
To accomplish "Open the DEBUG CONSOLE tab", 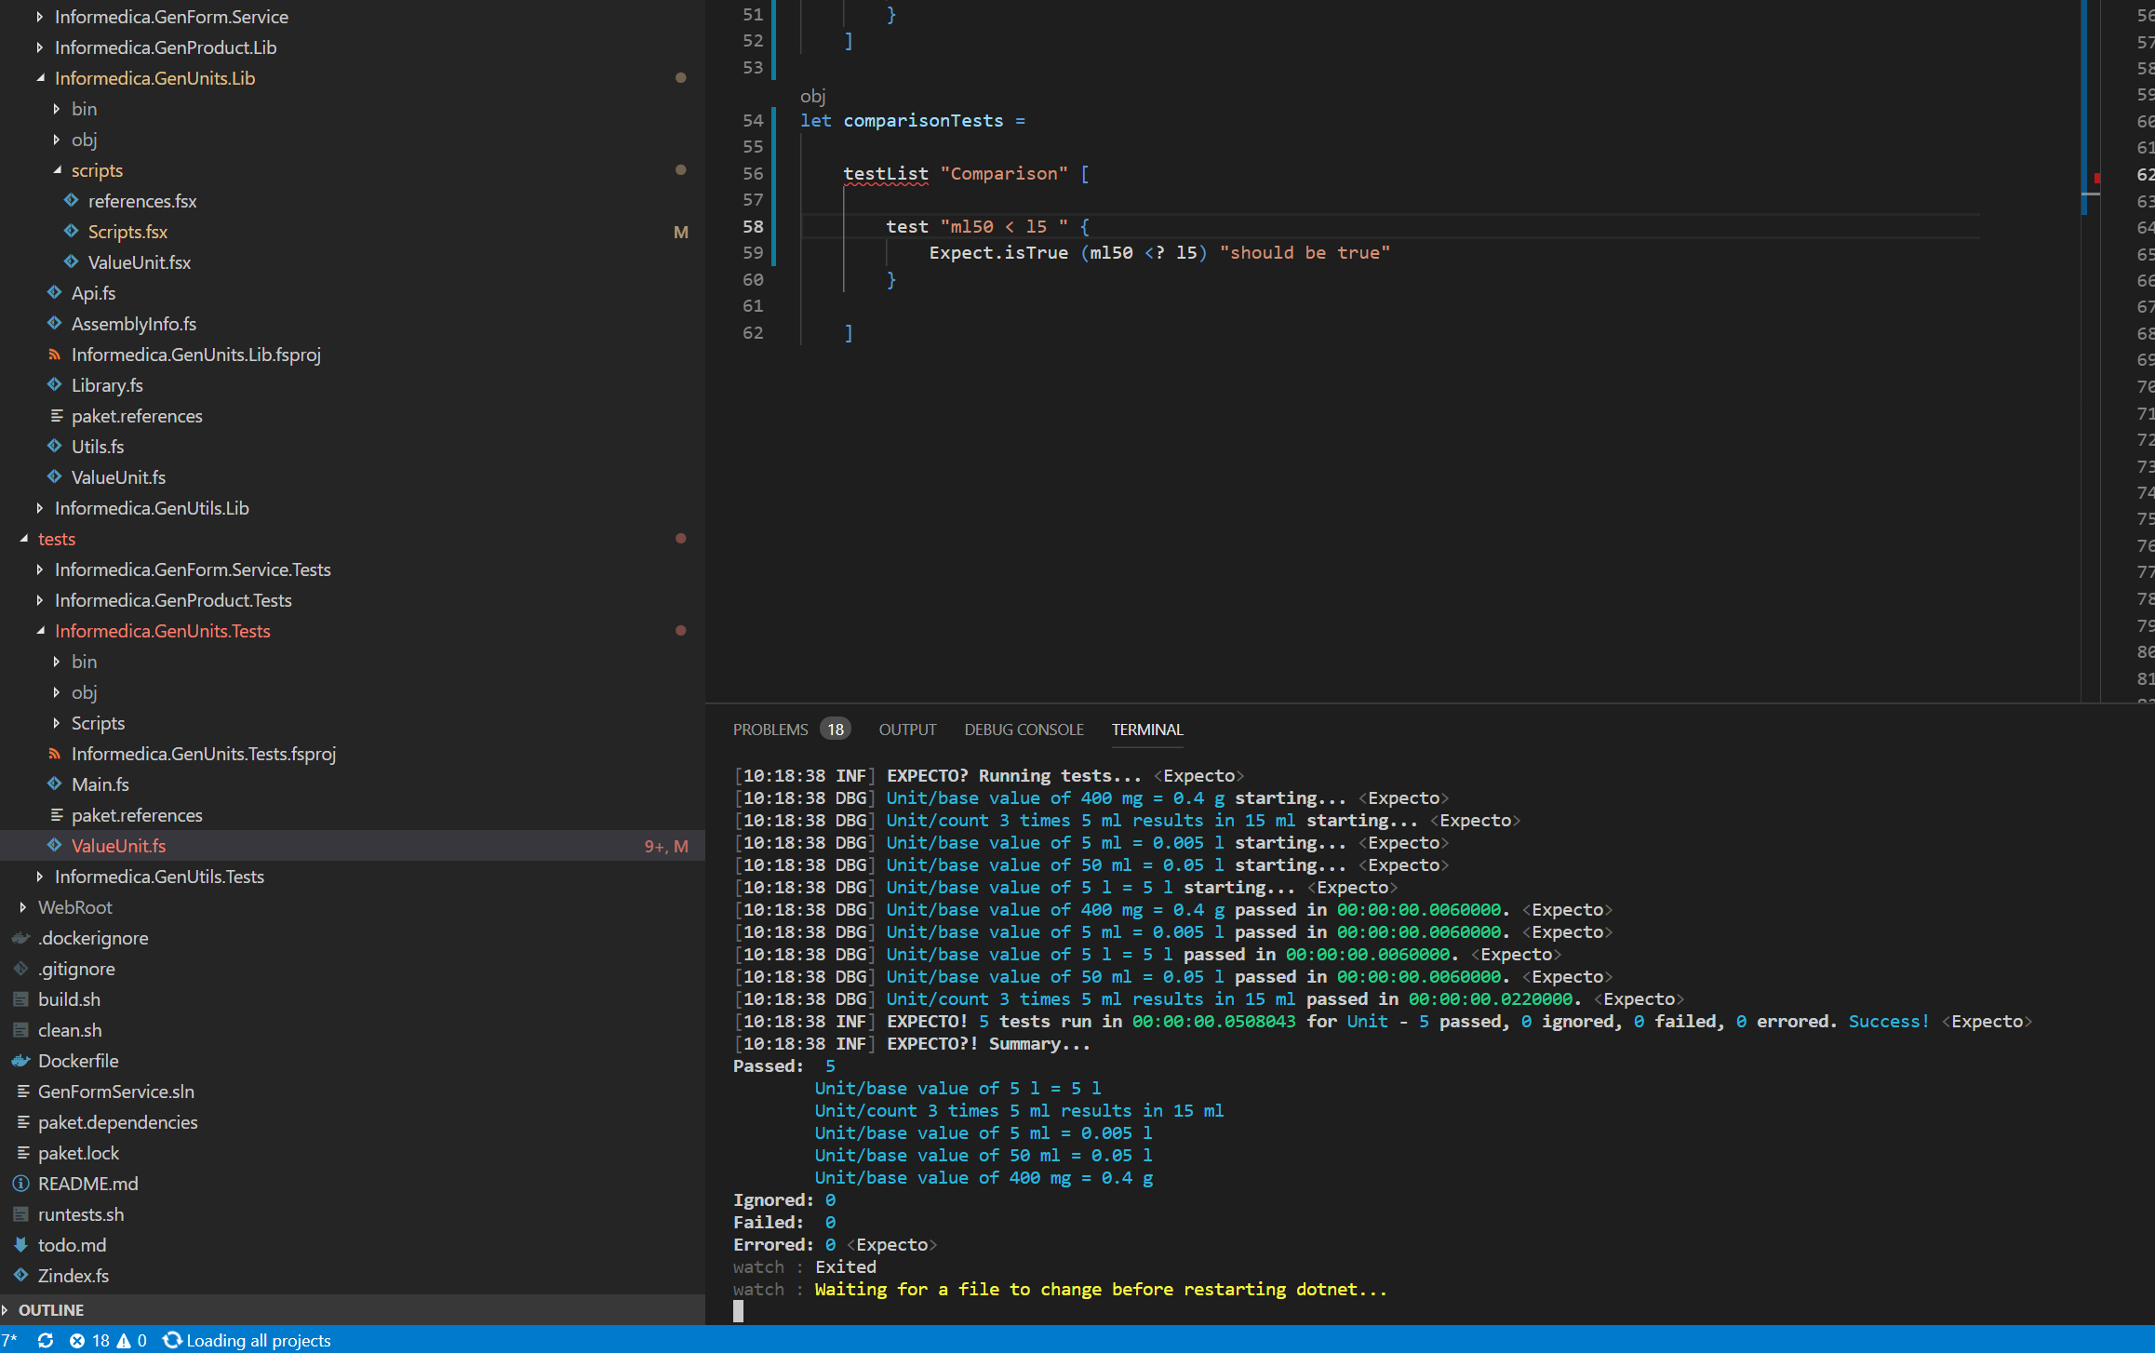I will pos(1024,730).
